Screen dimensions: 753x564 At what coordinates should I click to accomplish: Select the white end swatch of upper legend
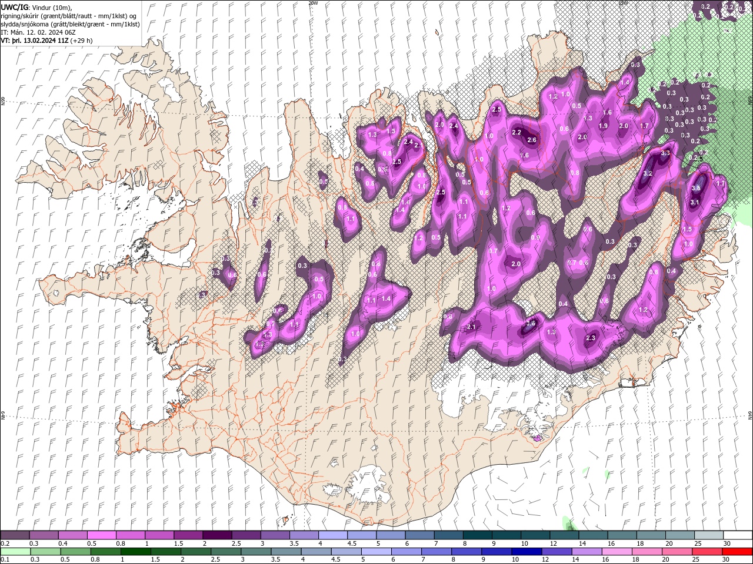(738, 535)
